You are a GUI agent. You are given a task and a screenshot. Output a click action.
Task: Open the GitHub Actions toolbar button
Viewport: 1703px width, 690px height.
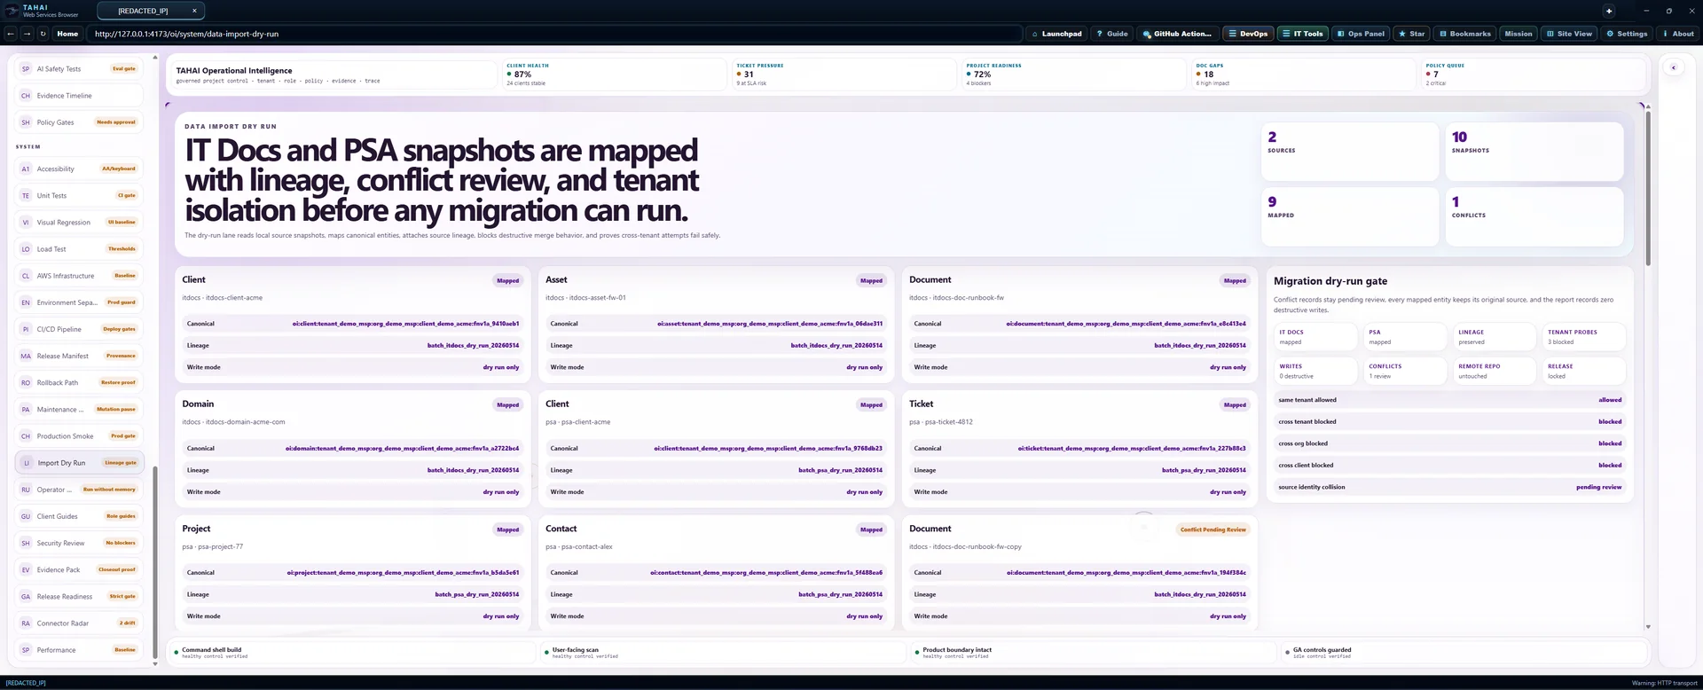[x=1177, y=34]
